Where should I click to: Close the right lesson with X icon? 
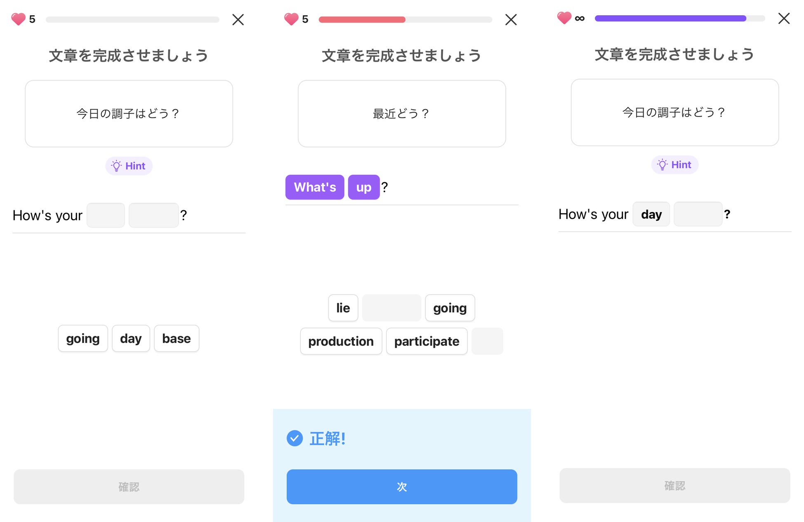784,18
